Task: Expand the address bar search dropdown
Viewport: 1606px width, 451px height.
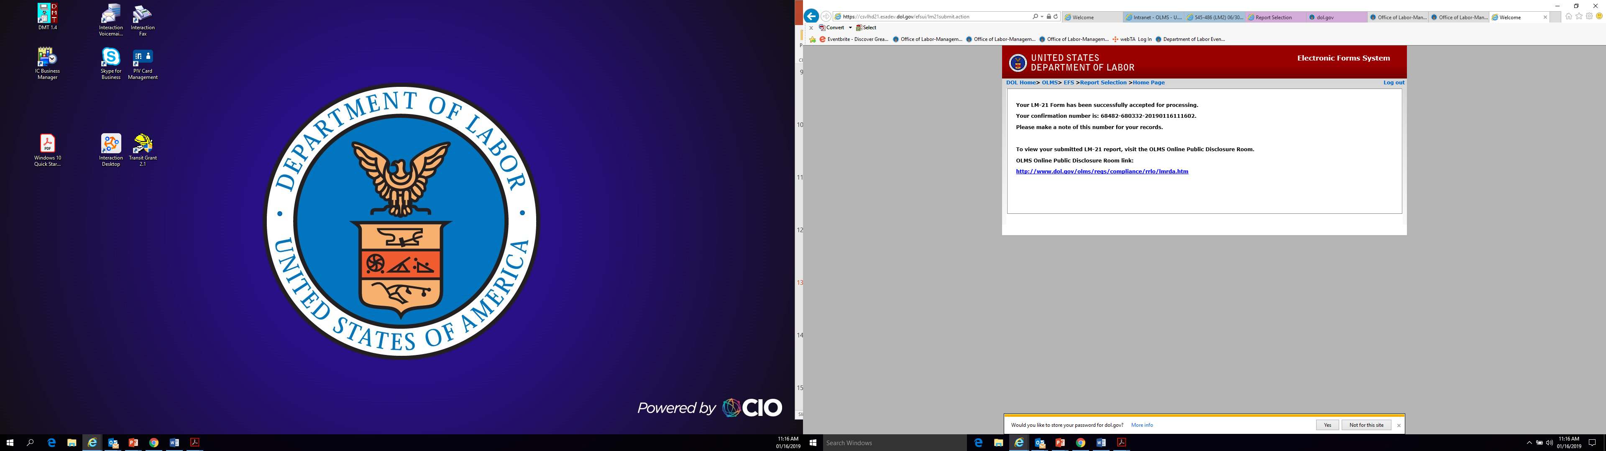Action: coord(1042,17)
